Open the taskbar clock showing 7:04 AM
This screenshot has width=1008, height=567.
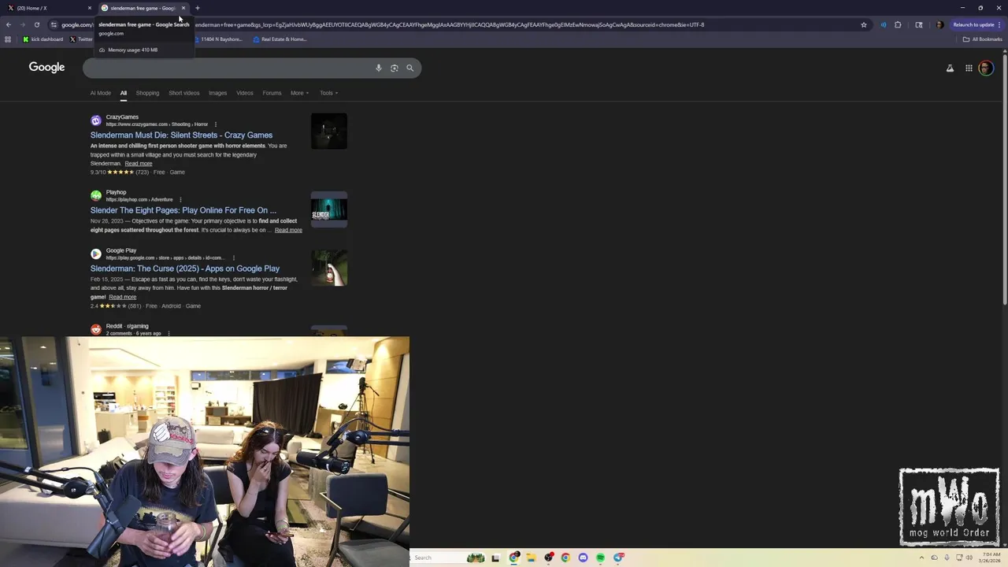point(990,558)
